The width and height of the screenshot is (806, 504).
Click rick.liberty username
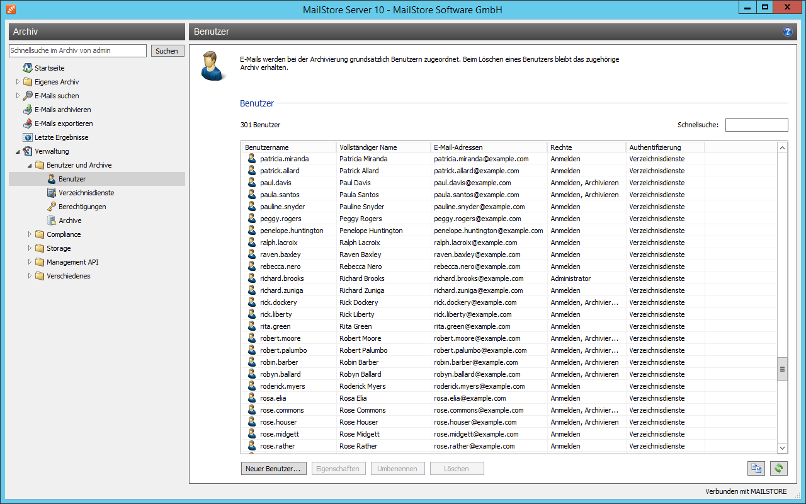click(276, 314)
